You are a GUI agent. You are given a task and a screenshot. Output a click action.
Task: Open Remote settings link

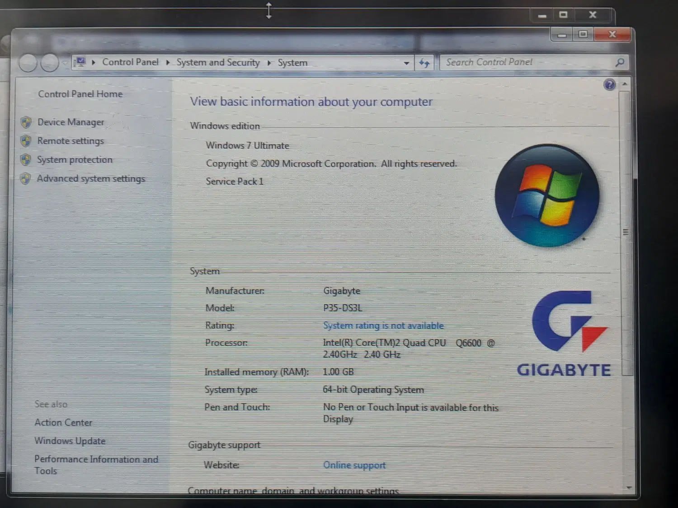[x=71, y=141]
